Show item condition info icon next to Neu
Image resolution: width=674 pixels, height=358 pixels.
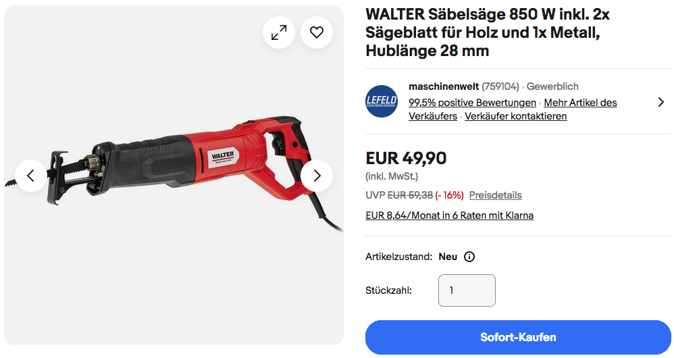tap(469, 257)
